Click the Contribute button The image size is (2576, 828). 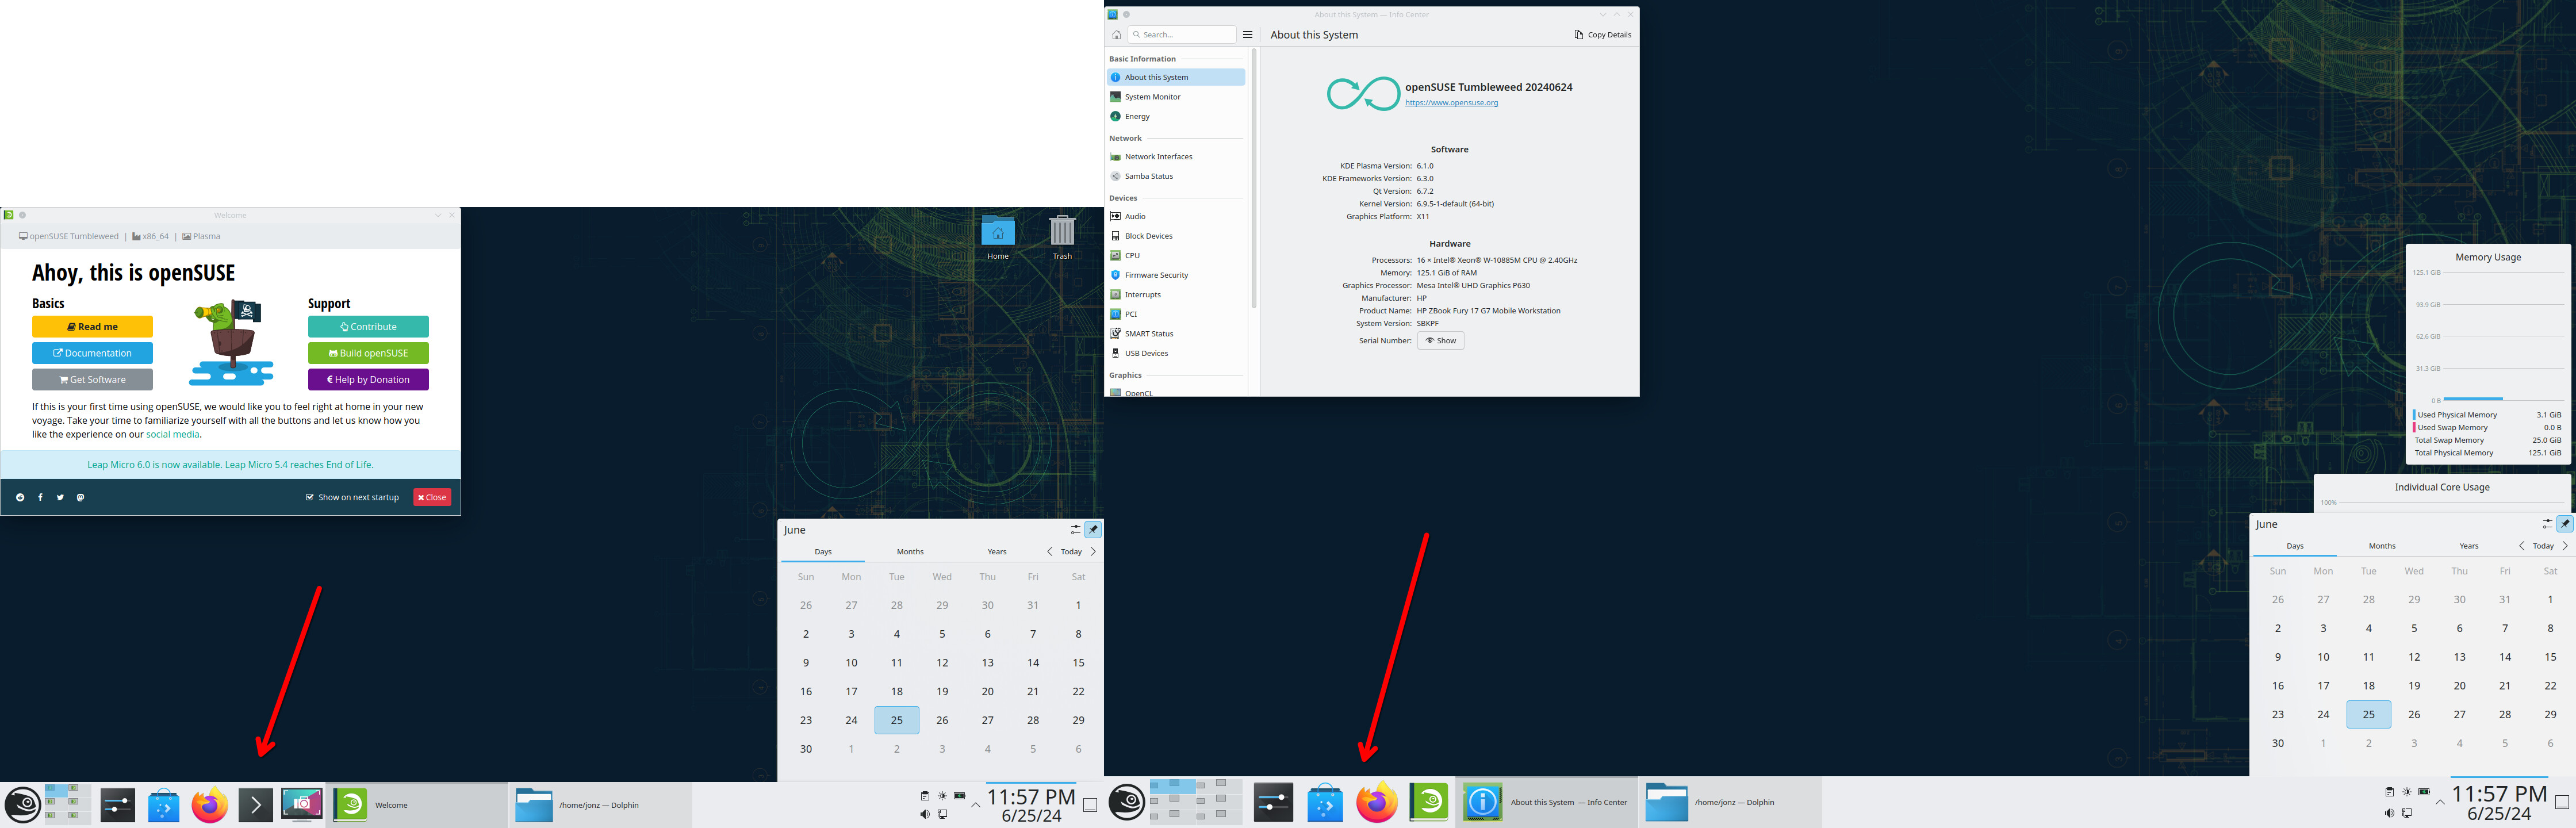point(368,327)
